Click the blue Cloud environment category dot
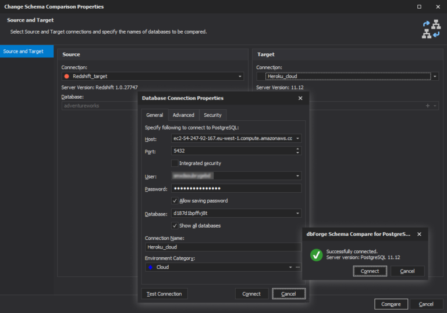This screenshot has width=447, height=313. tap(151, 267)
